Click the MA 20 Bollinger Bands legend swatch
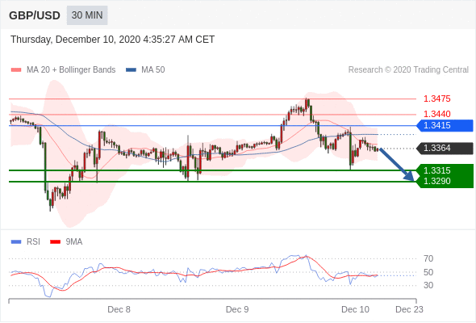This screenshot has width=476, height=323. click(16, 70)
